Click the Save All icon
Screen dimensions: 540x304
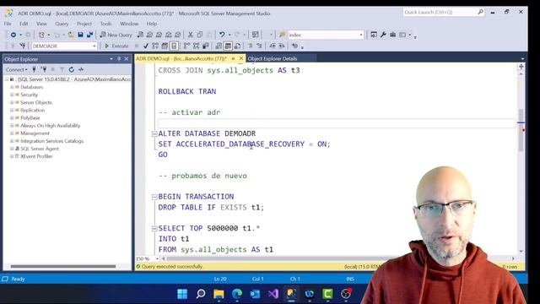(90, 35)
